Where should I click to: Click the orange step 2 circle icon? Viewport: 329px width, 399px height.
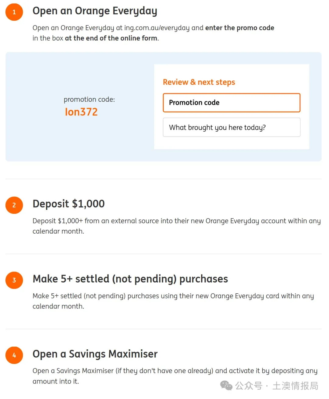point(14,205)
